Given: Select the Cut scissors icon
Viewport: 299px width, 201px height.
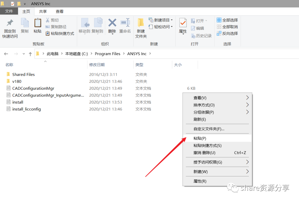Looking at the screenshot, I should 48,20.
